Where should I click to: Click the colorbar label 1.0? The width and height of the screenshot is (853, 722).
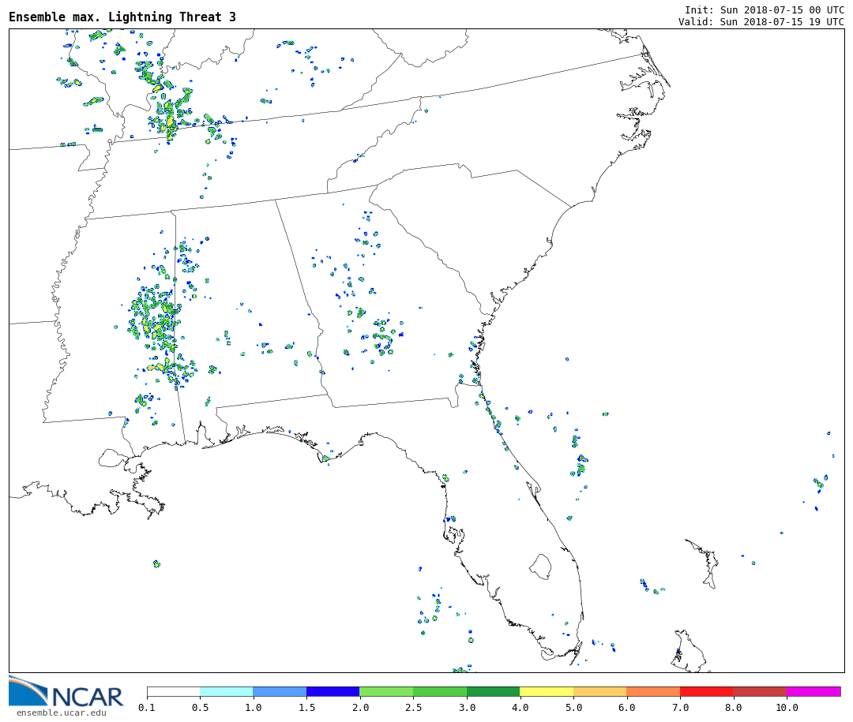pos(254,707)
